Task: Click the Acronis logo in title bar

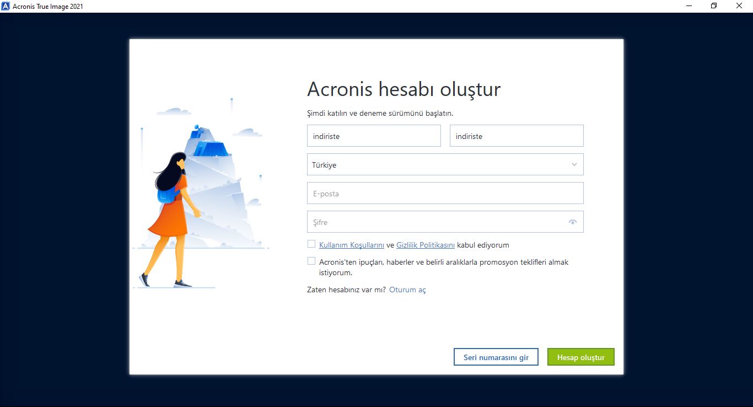Action: tap(6, 6)
